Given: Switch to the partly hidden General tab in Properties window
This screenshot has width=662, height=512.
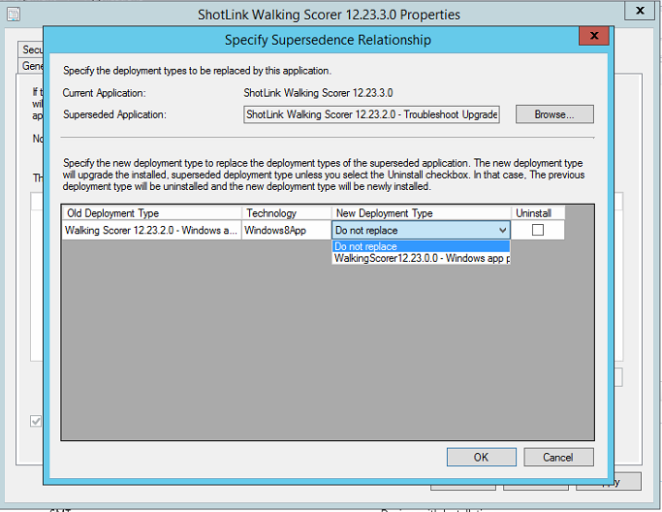Looking at the screenshot, I should pos(31,66).
